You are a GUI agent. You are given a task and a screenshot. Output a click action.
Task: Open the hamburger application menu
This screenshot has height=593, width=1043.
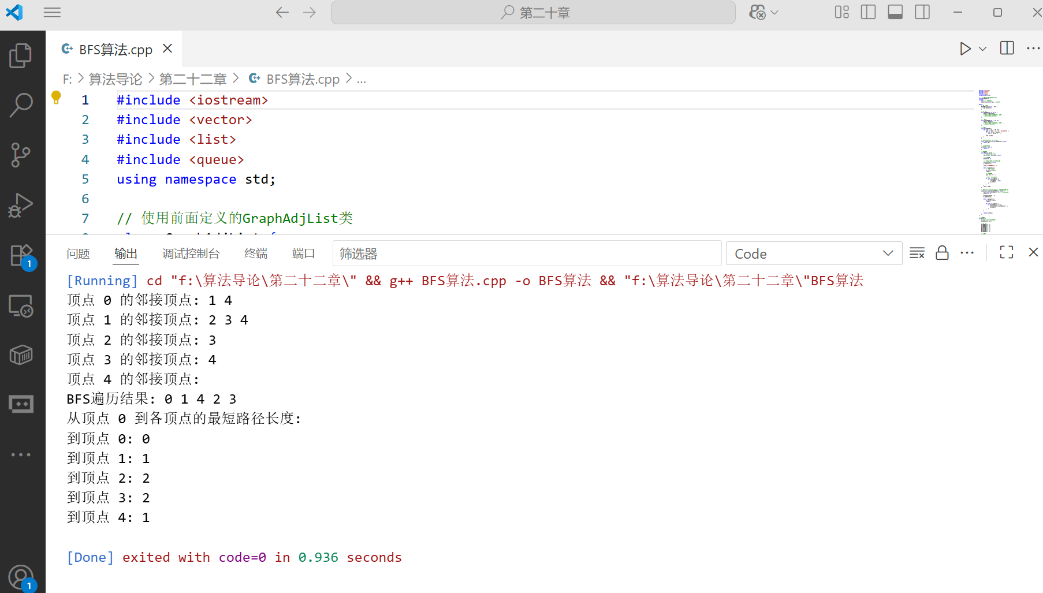(x=52, y=12)
